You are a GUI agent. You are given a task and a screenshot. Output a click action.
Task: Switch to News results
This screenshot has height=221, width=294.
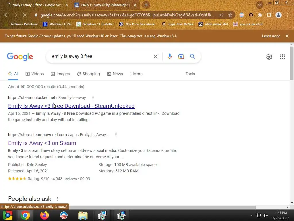[x=115, y=74]
